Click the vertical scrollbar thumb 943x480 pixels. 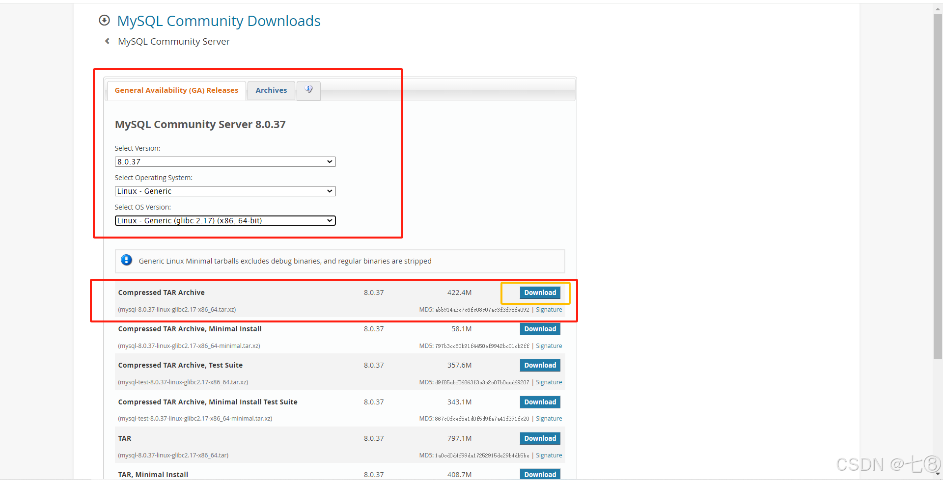point(938,187)
